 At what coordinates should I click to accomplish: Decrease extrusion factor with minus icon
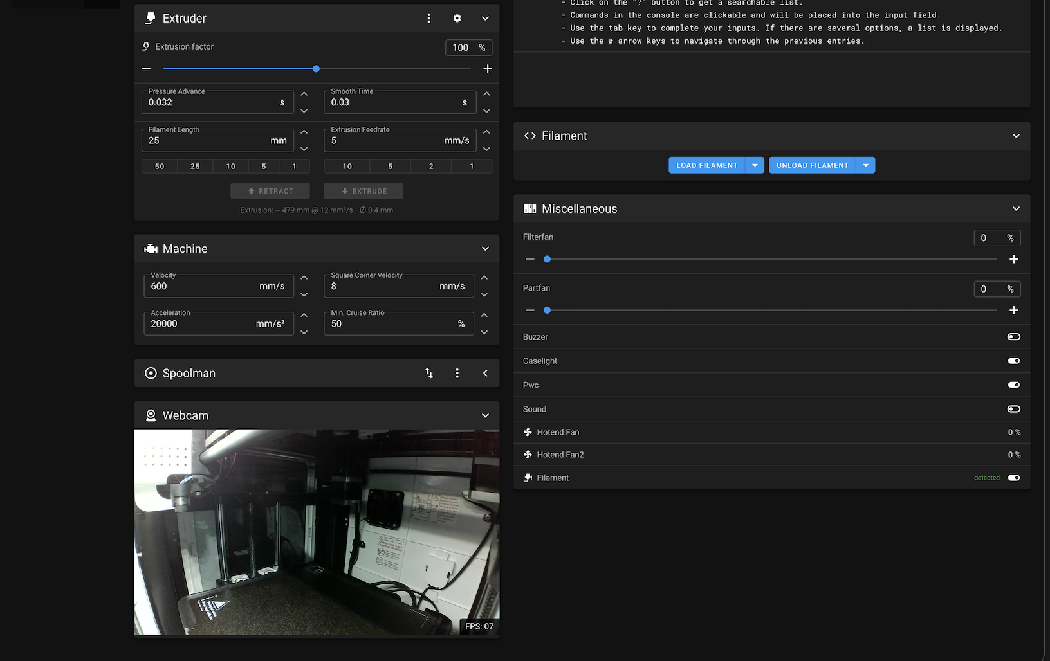tap(146, 68)
